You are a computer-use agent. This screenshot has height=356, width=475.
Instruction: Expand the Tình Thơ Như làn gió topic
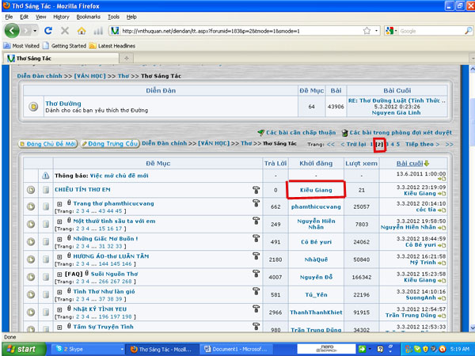pyautogui.click(x=59, y=292)
